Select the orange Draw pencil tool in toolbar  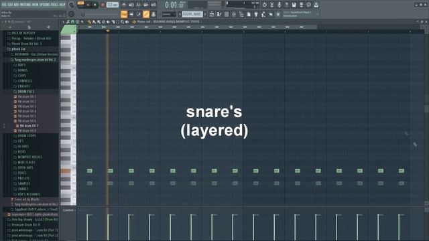(146, 14)
